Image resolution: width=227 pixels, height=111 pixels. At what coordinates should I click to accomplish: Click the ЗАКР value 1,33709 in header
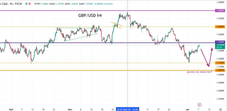(x=89, y=4)
